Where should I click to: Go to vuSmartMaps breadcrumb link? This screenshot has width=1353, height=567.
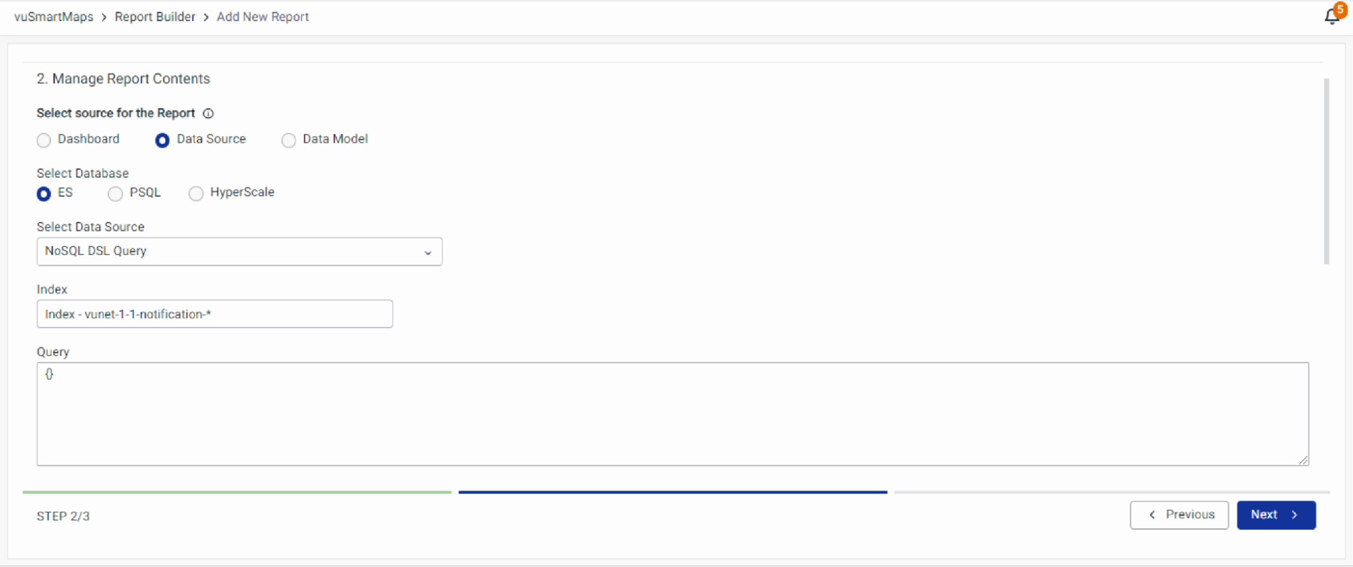54,17
